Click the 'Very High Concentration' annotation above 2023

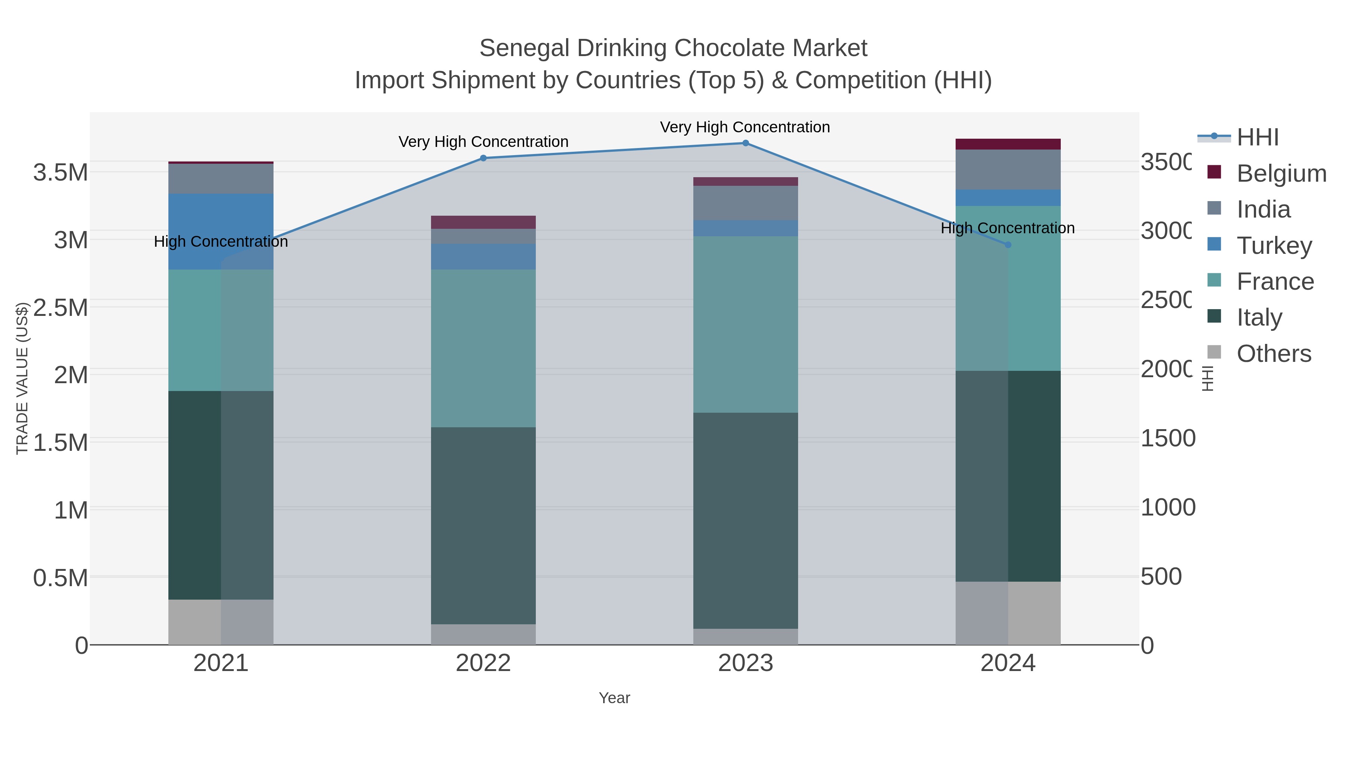(745, 127)
